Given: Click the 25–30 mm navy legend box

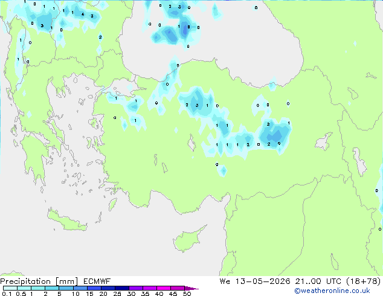Looking at the screenshot, I should pos(122,288).
